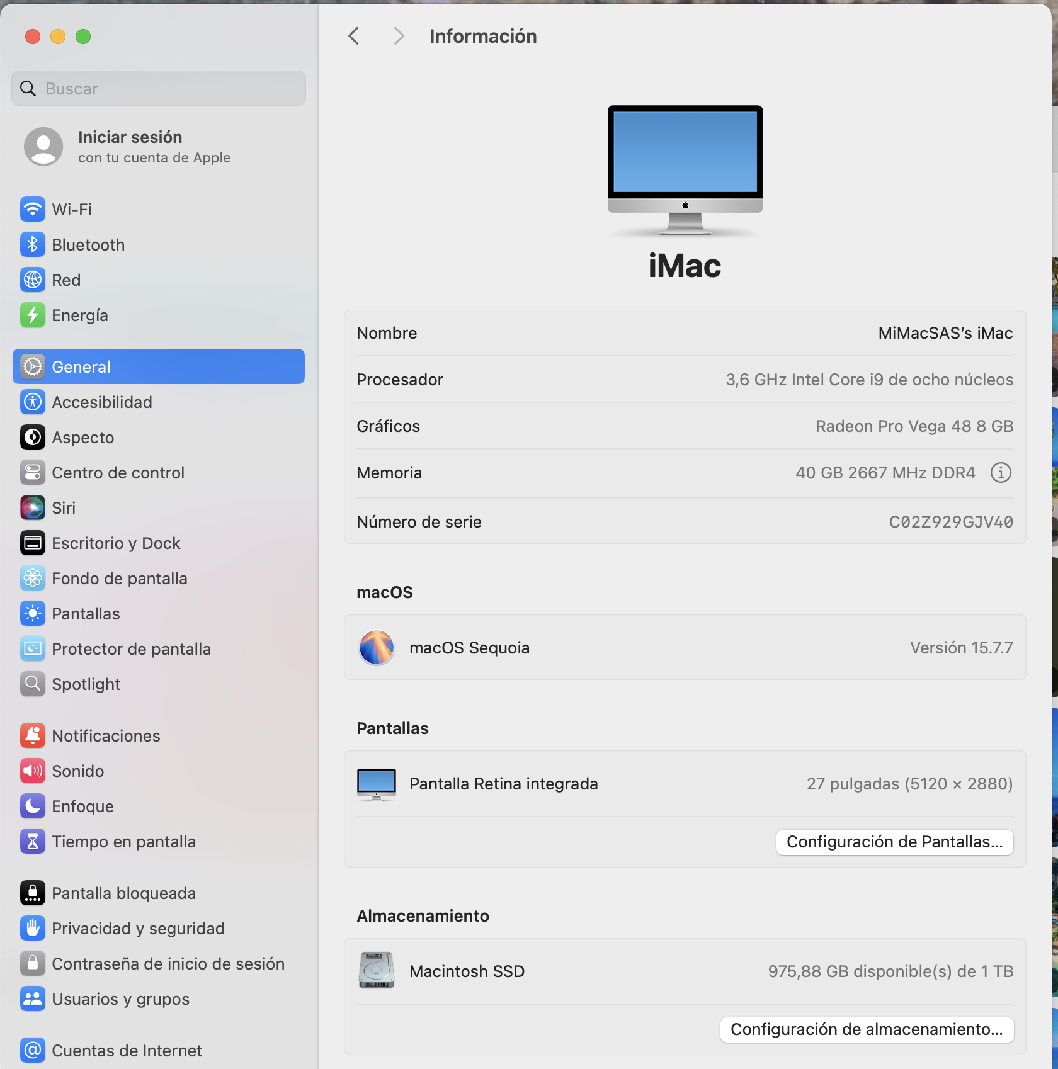Select the Red network globe icon
Viewport: 1058px width, 1069px height.
click(33, 280)
